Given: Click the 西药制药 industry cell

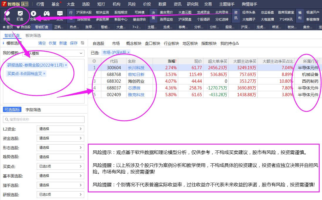Looking at the screenshot, I should 310,81.
